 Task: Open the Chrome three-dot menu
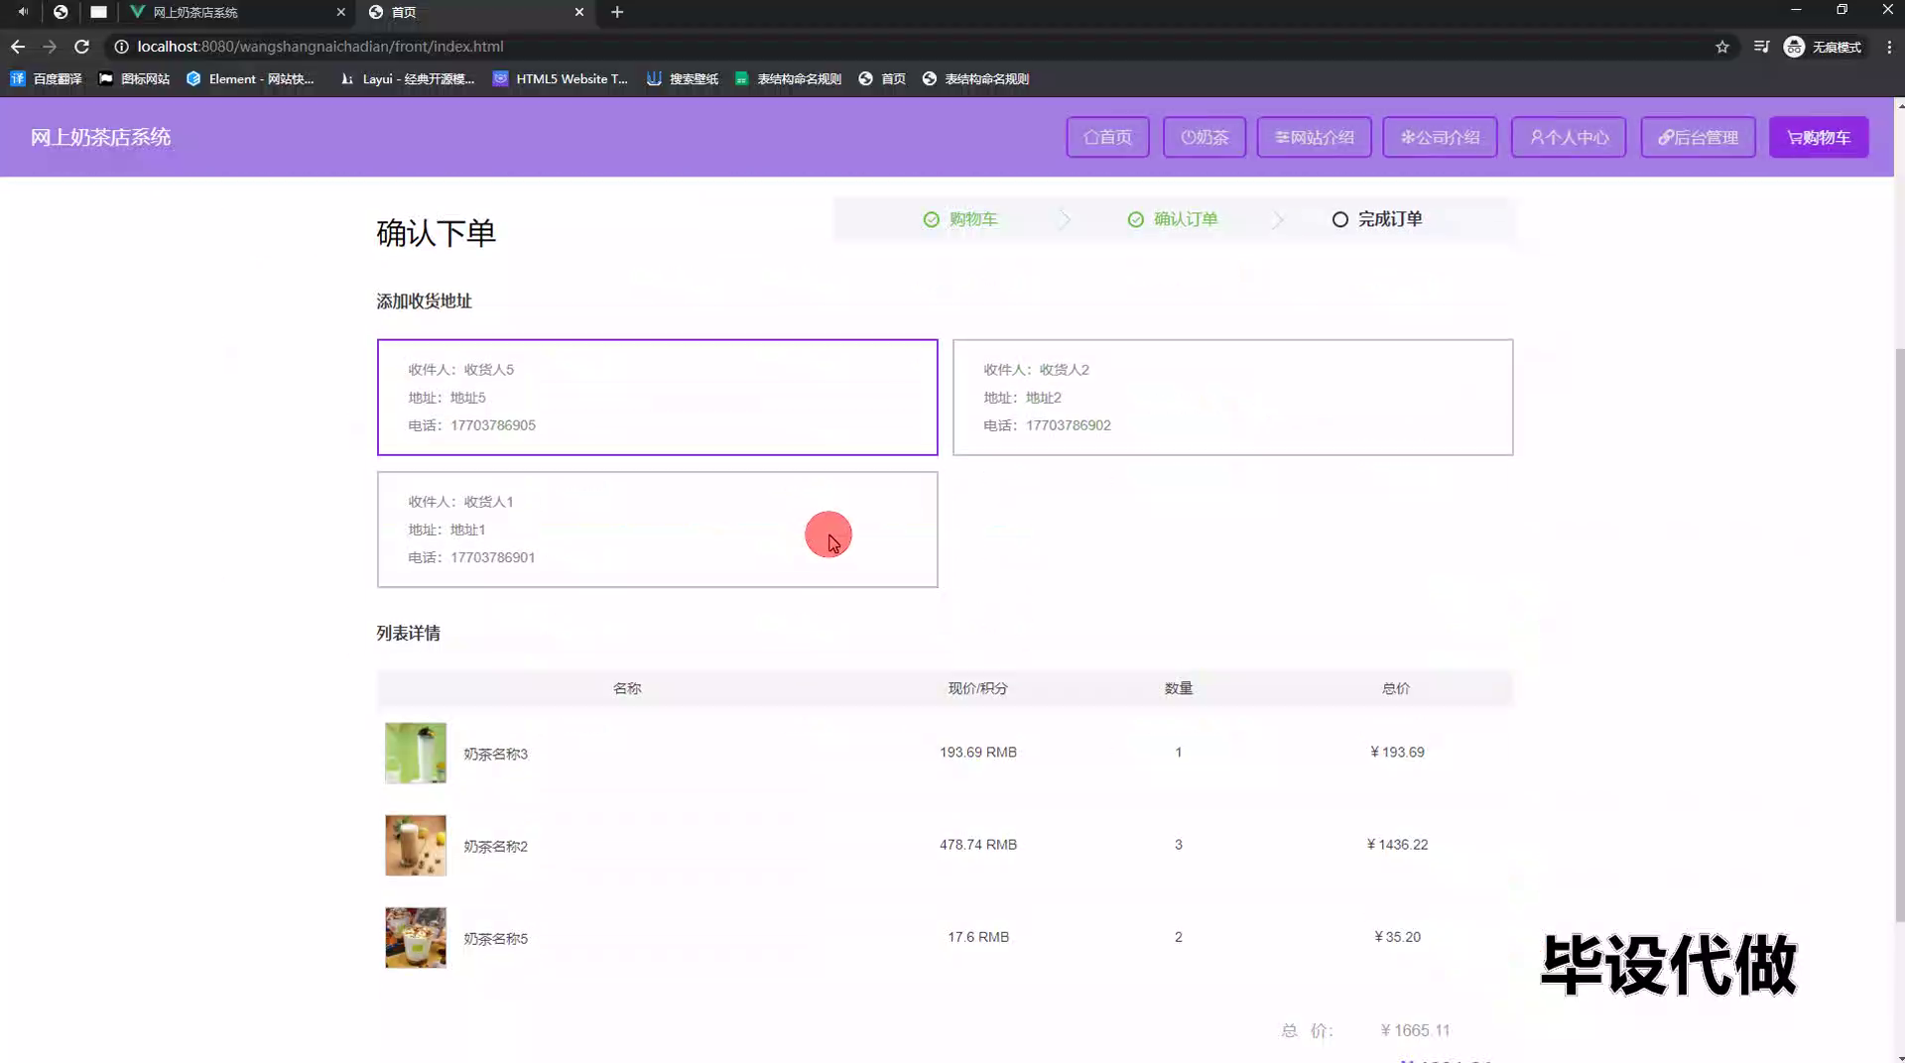pyautogui.click(x=1889, y=47)
